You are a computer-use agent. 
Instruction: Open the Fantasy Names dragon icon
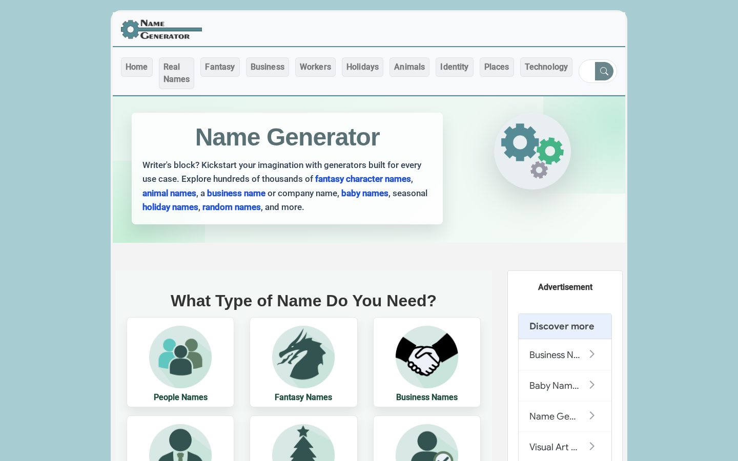click(x=303, y=357)
